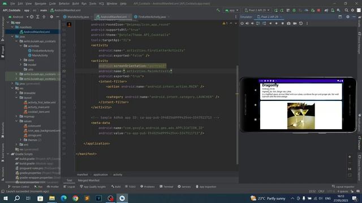Screen dimensions: 362x203
Task: Open Profiler tool window
Action: (53, 187)
